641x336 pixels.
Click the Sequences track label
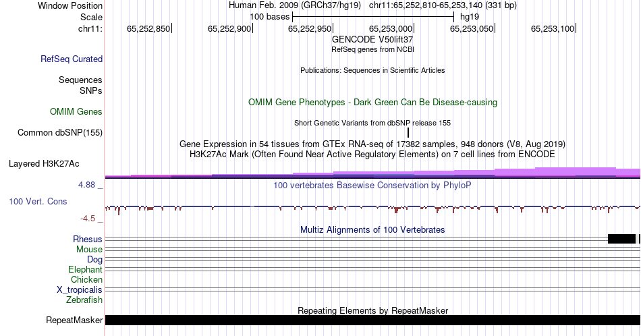click(80, 80)
